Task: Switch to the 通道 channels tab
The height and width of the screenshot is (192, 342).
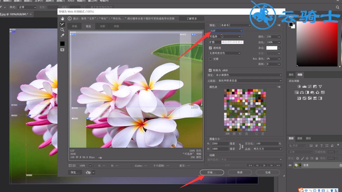Action: (300, 138)
